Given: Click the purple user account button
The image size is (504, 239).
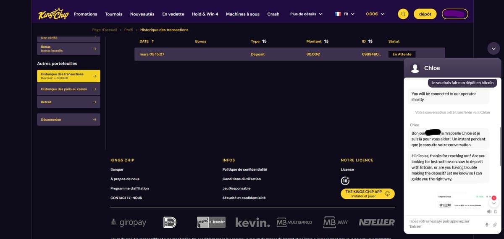Looking at the screenshot, I should click(x=455, y=14).
